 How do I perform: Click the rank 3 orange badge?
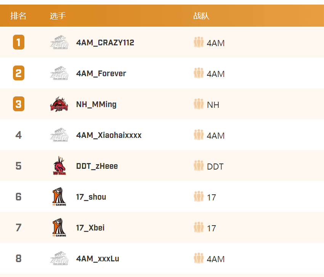point(19,104)
